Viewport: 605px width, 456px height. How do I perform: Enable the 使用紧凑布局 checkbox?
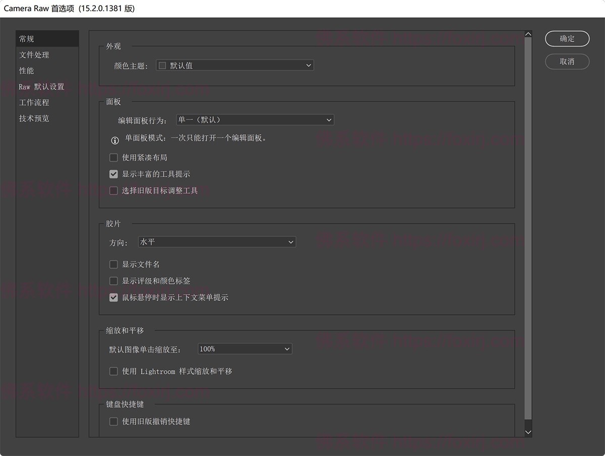pos(113,157)
